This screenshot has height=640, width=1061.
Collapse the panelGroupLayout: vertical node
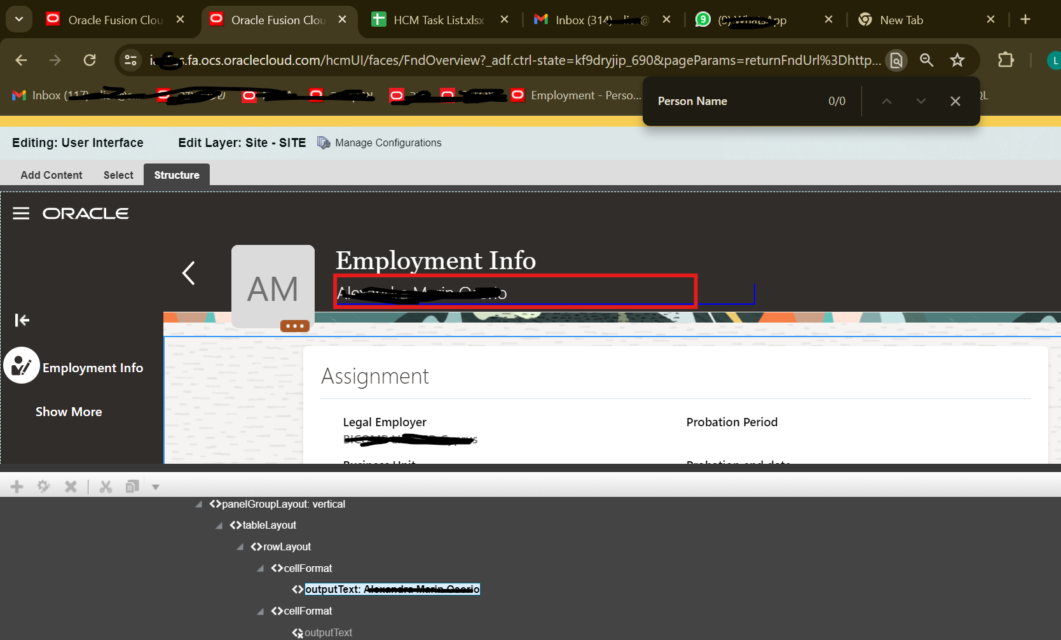199,504
